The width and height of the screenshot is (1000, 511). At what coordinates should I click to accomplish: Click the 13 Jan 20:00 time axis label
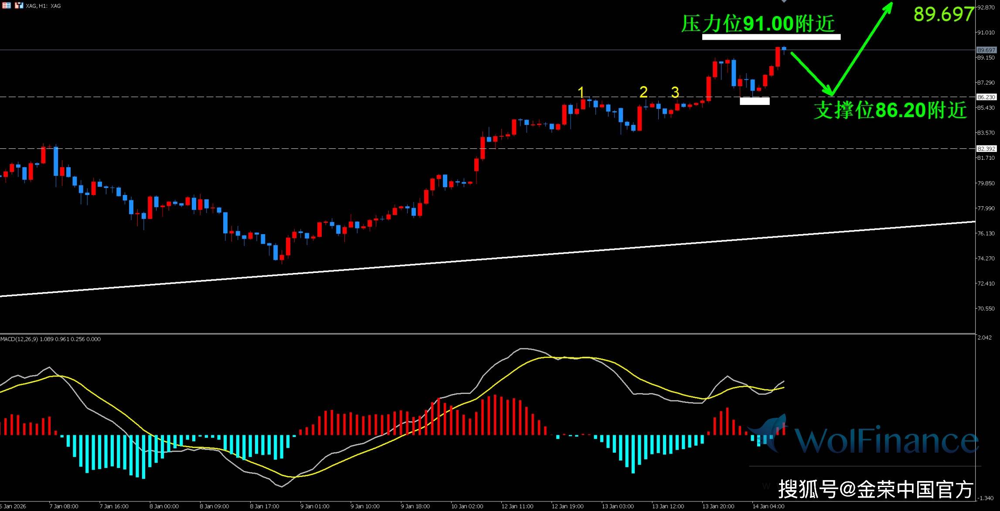coord(718,506)
